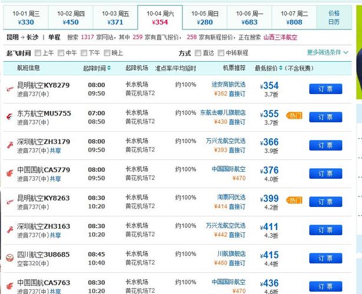The width and height of the screenshot is (362, 294).
Task: Click the 热门 badge on the KY8263 row
Action: pyautogui.click(x=294, y=200)
